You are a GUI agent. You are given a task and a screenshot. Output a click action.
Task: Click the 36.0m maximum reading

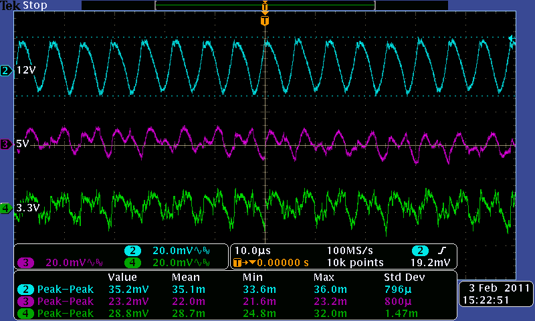330,290
